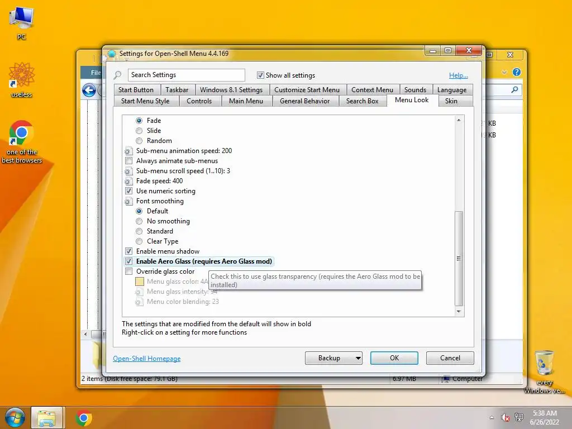The image size is (572, 429).
Task: Open the useless desktop shortcut
Action: [x=22, y=79]
